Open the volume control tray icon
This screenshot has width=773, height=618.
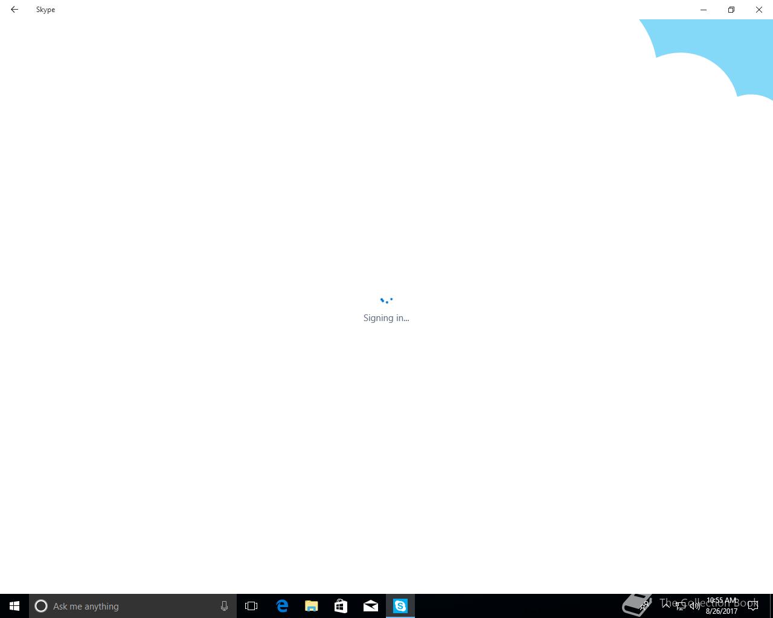click(x=694, y=606)
